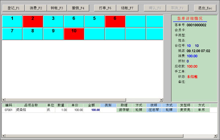Image resolution: width=220 pixels, height=140 pixels.
Task: Select cyan table tile number 1
Action: pos(12,22)
